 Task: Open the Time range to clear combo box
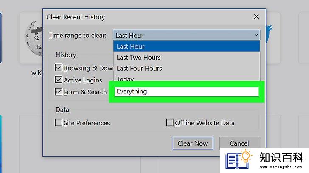pyautogui.click(x=186, y=35)
